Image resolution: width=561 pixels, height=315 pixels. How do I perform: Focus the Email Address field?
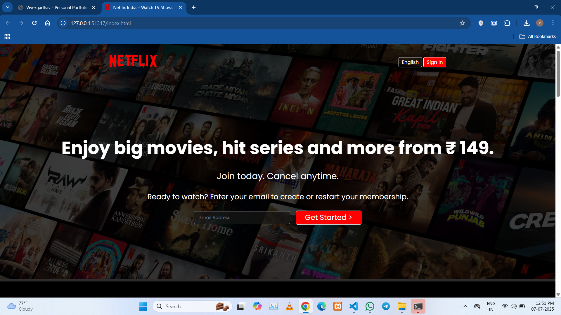point(242,218)
